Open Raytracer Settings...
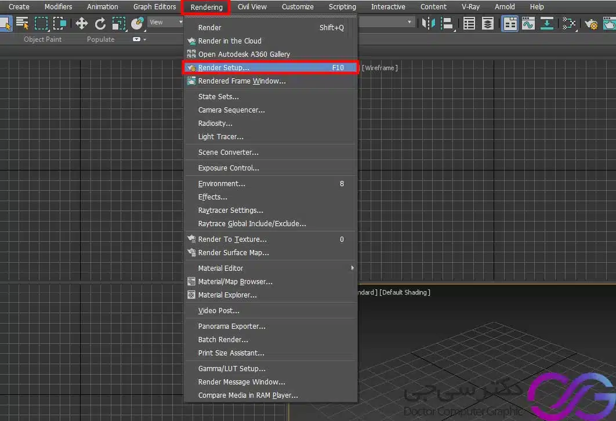 271,210
